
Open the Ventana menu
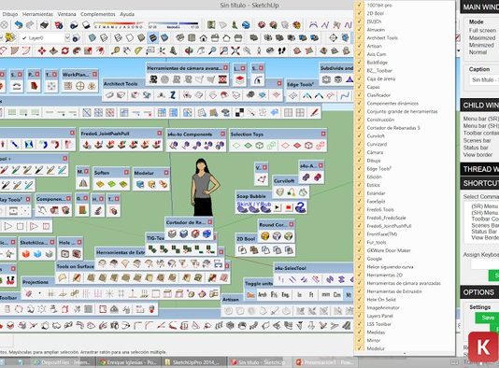pyautogui.click(x=67, y=14)
